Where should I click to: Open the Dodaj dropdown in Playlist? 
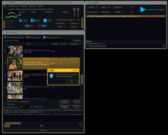point(92,7)
